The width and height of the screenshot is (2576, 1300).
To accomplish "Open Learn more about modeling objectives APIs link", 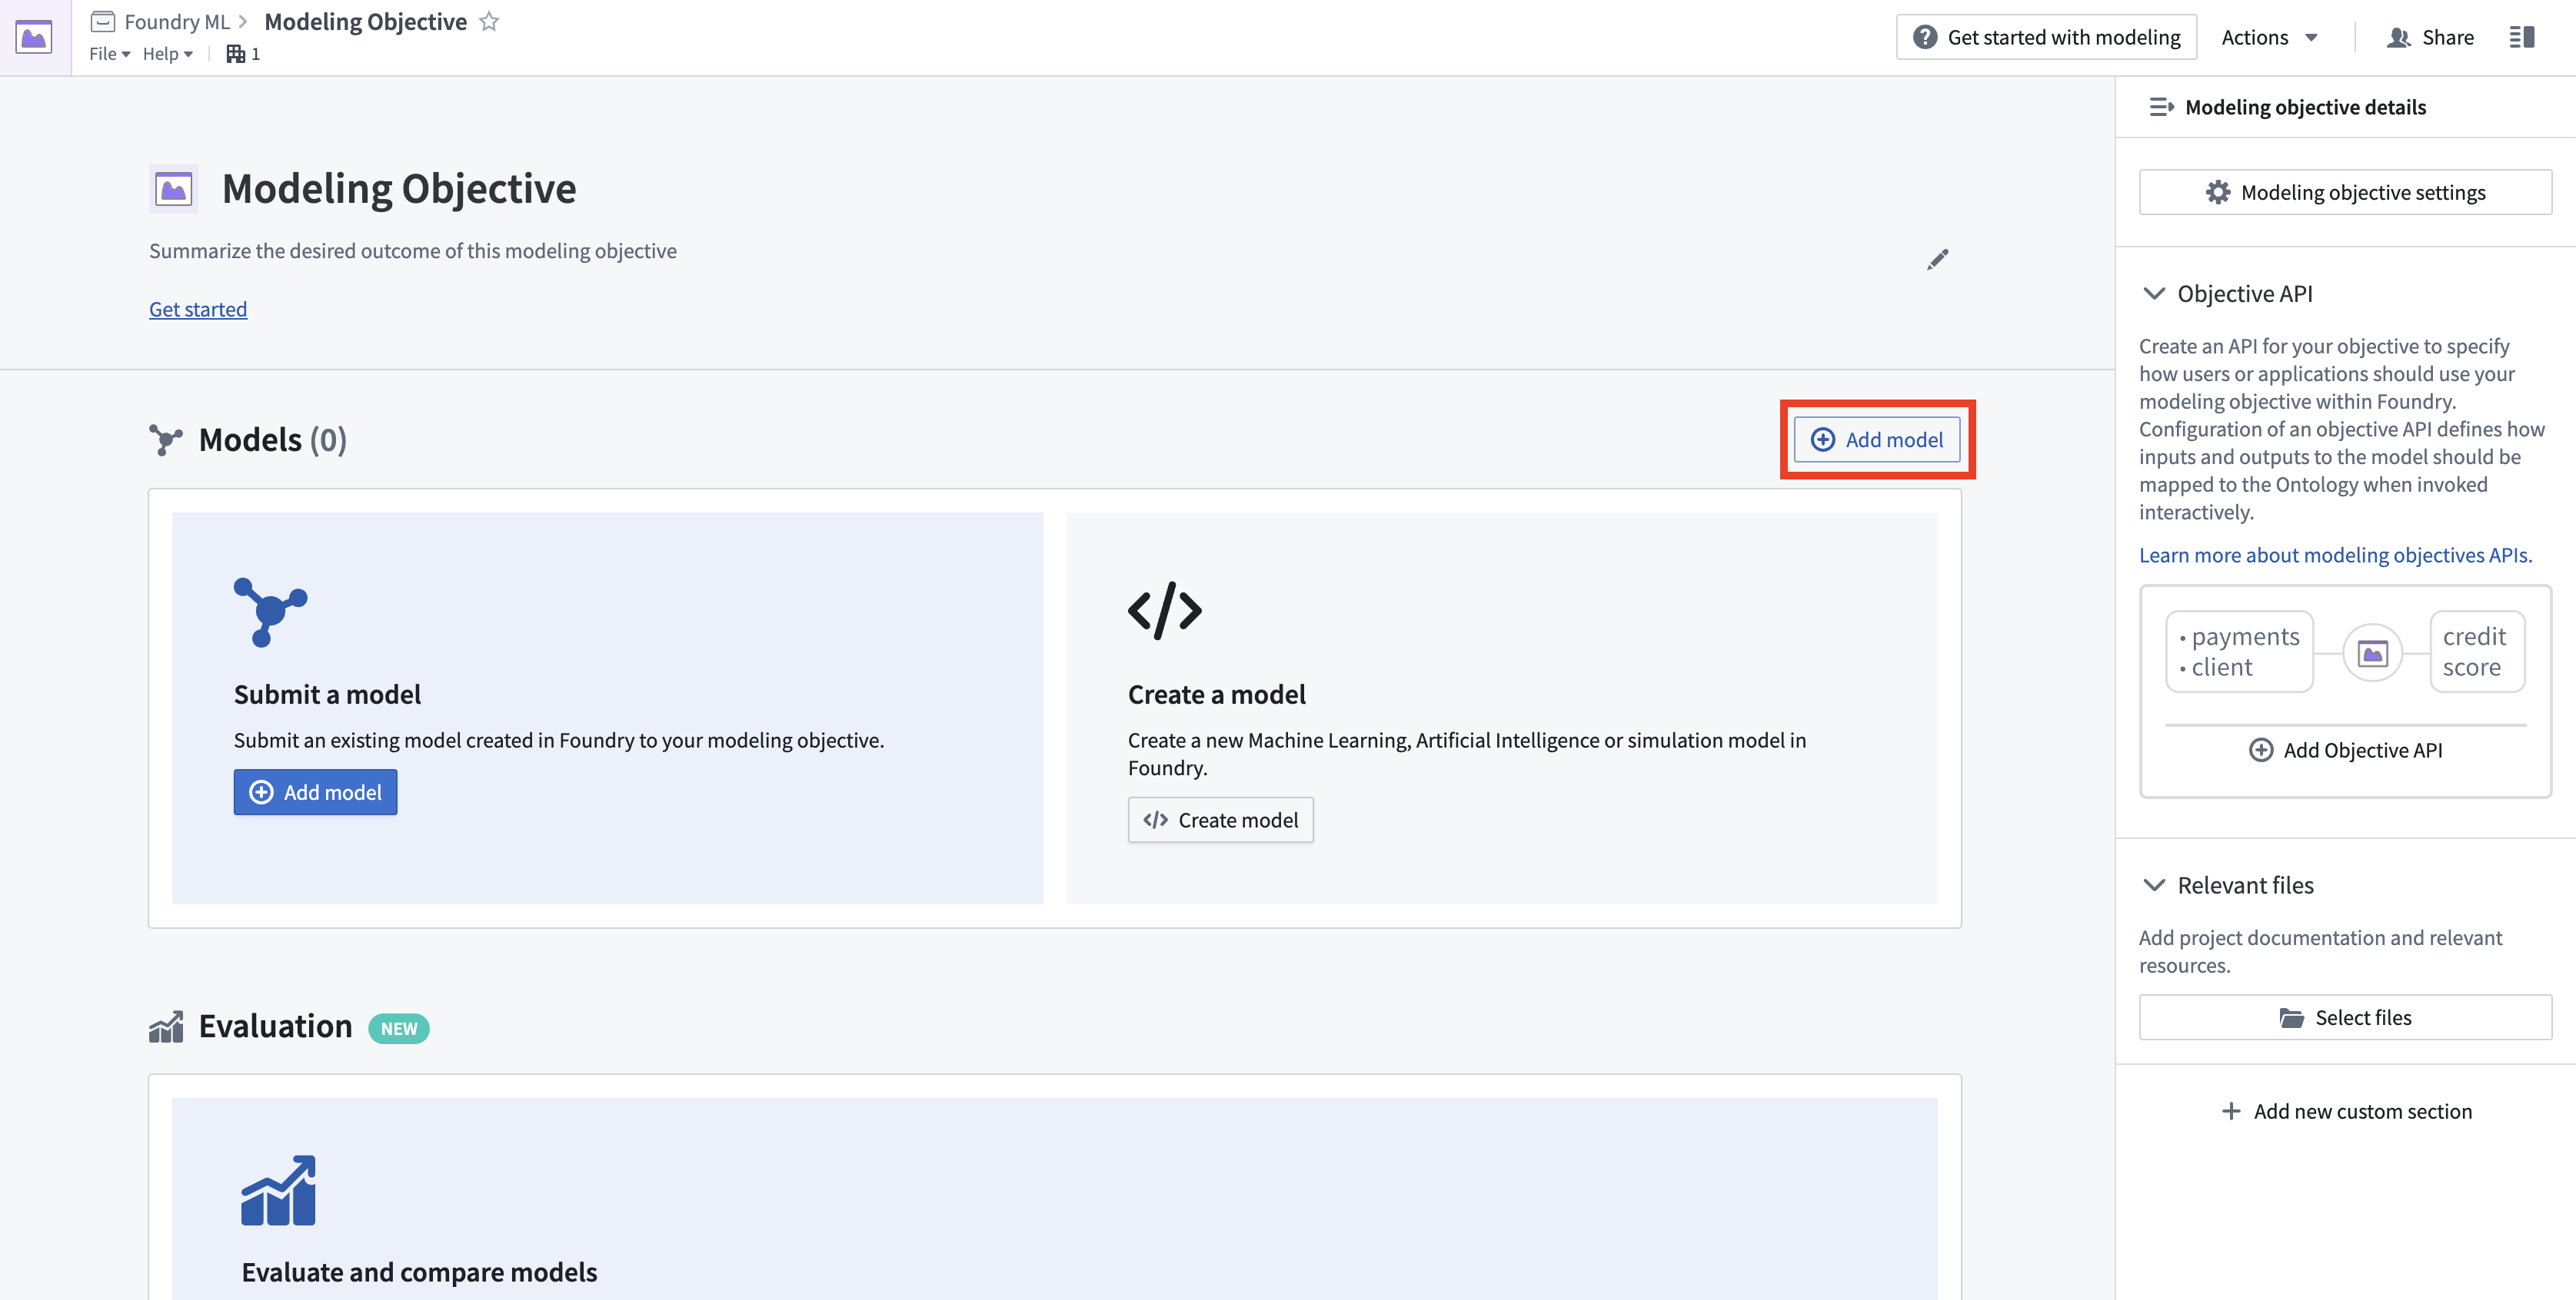I will pyautogui.click(x=2335, y=555).
